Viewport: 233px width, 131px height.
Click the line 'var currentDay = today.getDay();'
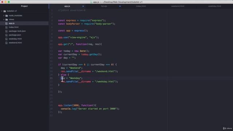(80, 55)
